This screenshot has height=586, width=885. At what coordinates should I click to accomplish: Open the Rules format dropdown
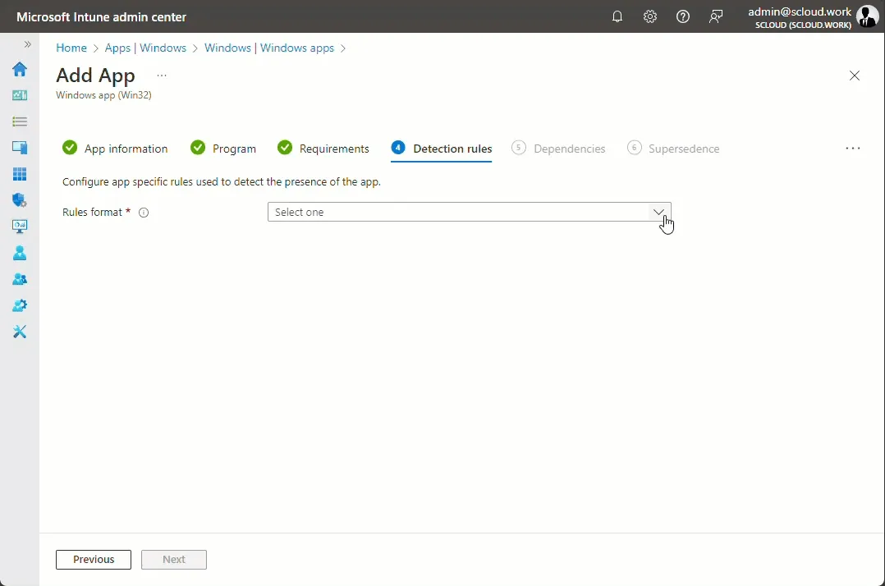click(x=469, y=212)
